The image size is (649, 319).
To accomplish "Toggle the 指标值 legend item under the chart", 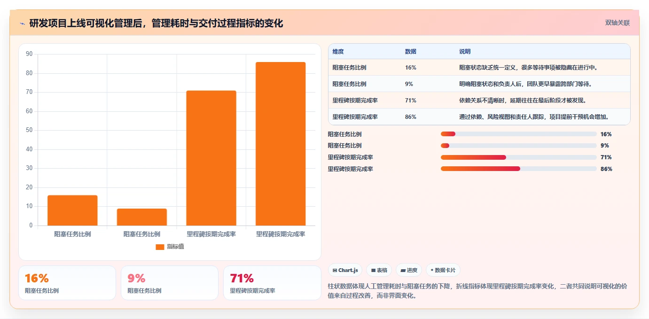I will click(170, 247).
